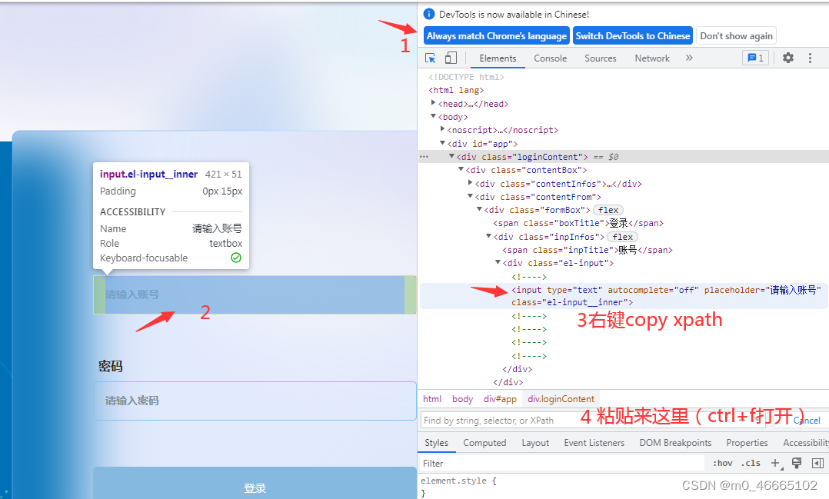
Task: Click the Cancel link in the search bar
Action: pyautogui.click(x=806, y=420)
